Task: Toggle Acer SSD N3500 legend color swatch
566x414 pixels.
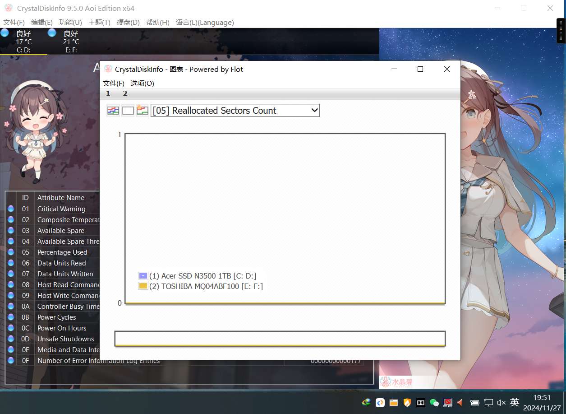Action: [143, 275]
